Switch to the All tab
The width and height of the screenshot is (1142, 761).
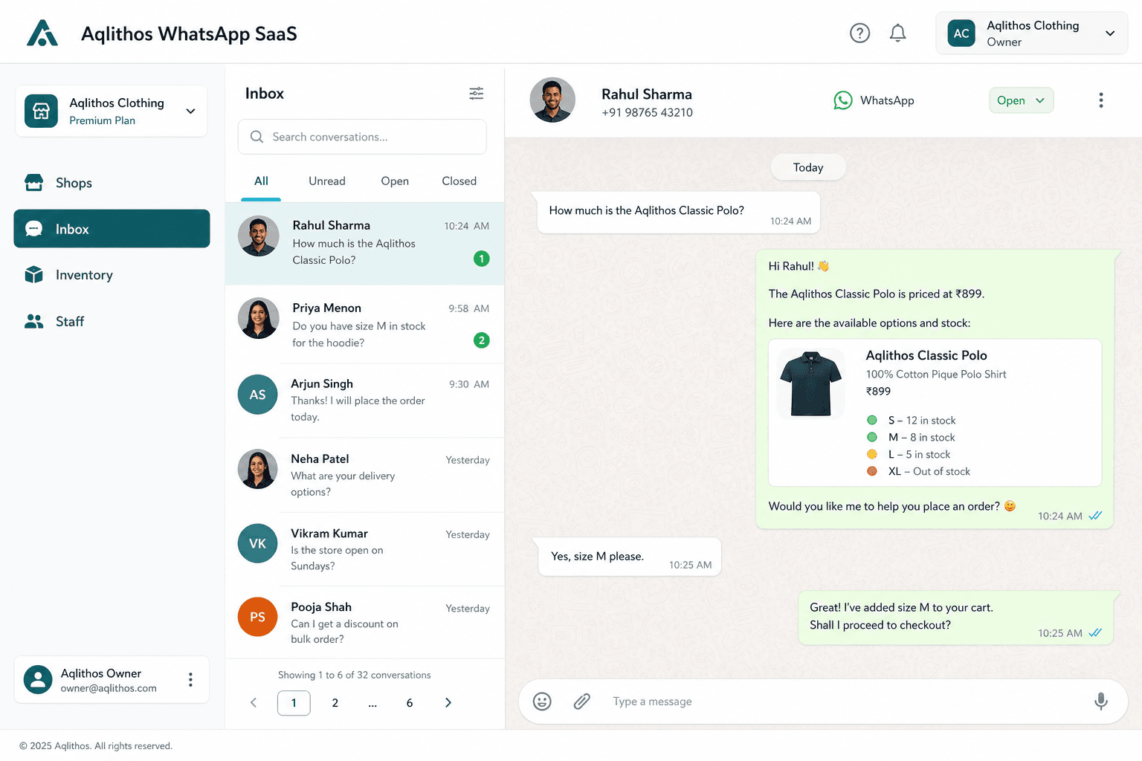click(261, 181)
